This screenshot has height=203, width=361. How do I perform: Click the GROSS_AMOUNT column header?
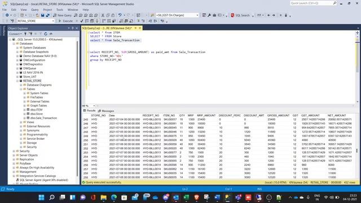[278, 115]
